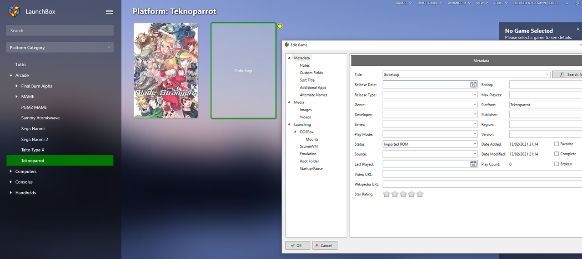Open the Release Date calendar picker
This screenshot has height=259, width=582.
[x=473, y=84]
